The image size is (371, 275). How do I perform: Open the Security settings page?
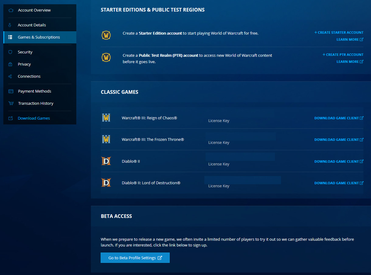(40, 52)
